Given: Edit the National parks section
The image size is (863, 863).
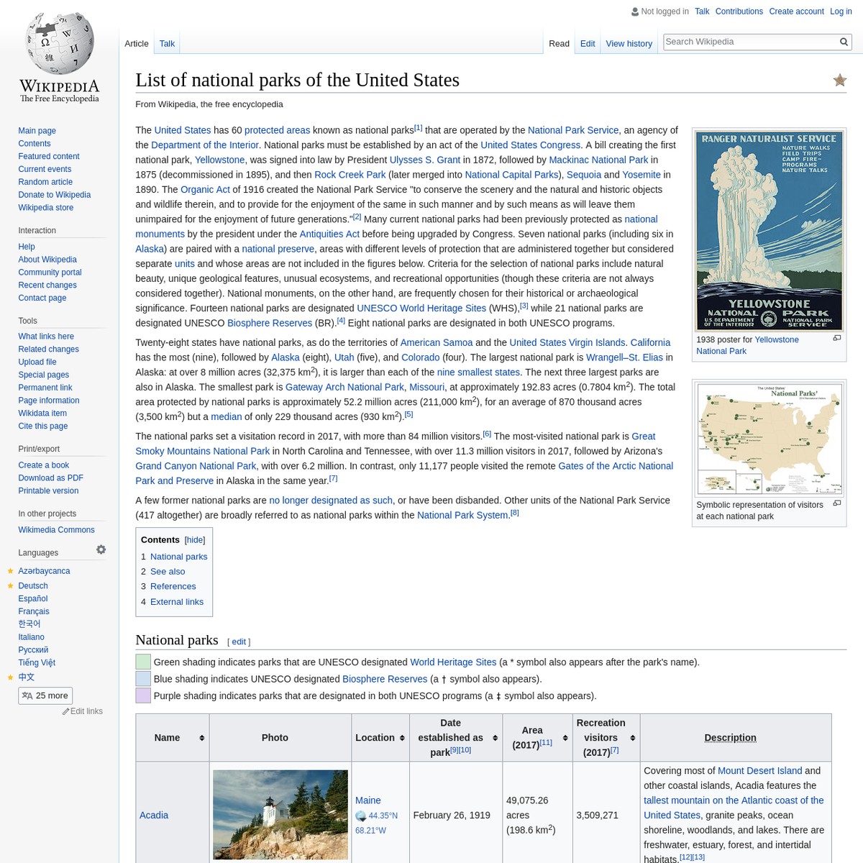Looking at the screenshot, I should tap(239, 641).
